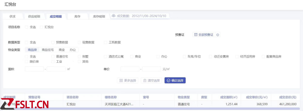This screenshot has width=303, height=111.
Task: Click the 成交数据 date range text
Action: pos(141,16)
